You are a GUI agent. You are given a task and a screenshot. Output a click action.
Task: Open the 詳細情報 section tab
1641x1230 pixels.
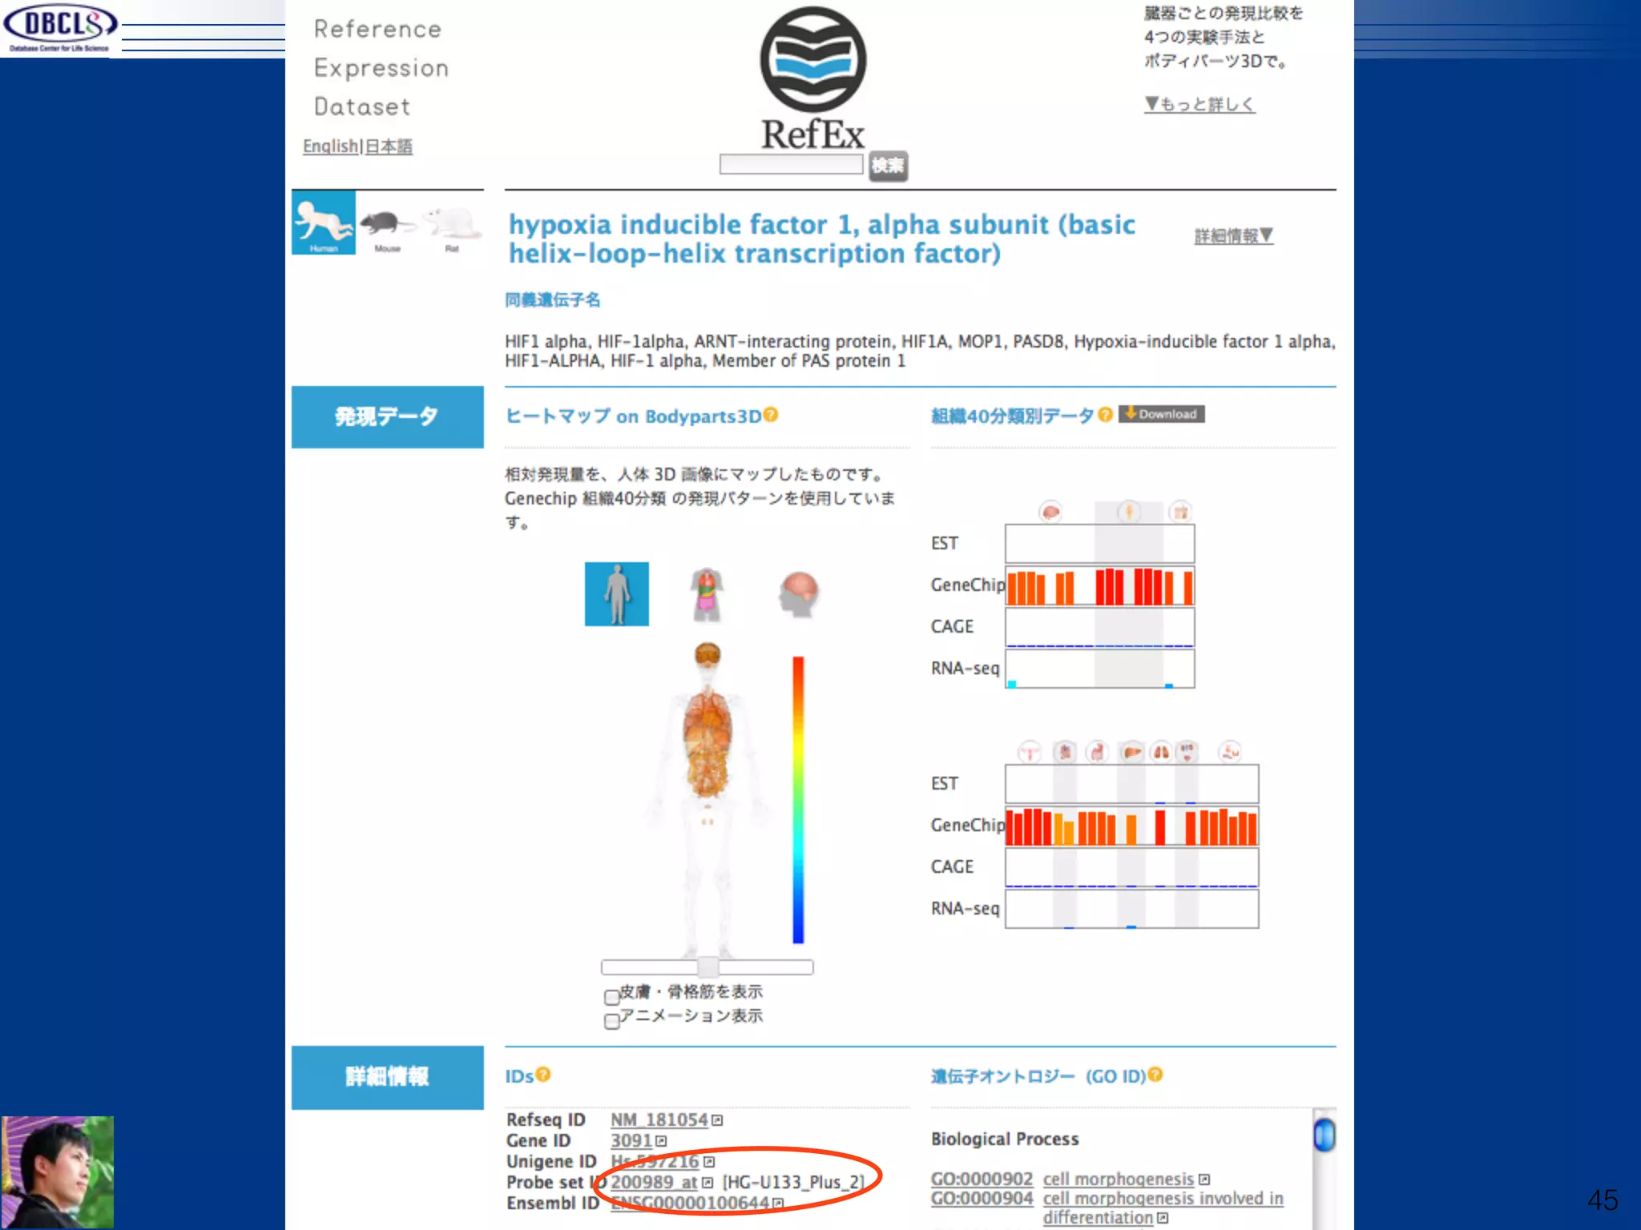click(x=387, y=1077)
